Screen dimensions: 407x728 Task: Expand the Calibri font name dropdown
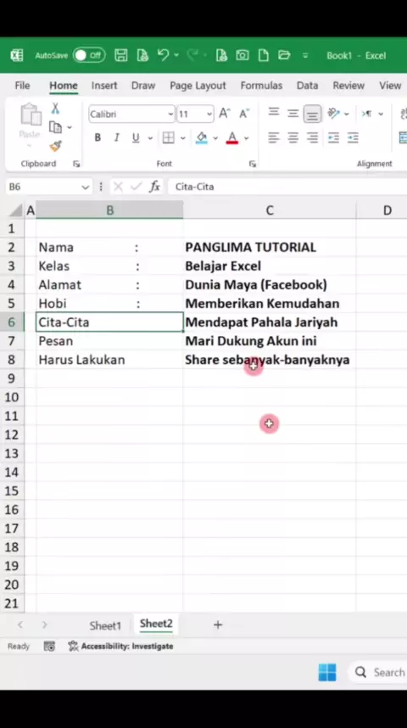170,114
